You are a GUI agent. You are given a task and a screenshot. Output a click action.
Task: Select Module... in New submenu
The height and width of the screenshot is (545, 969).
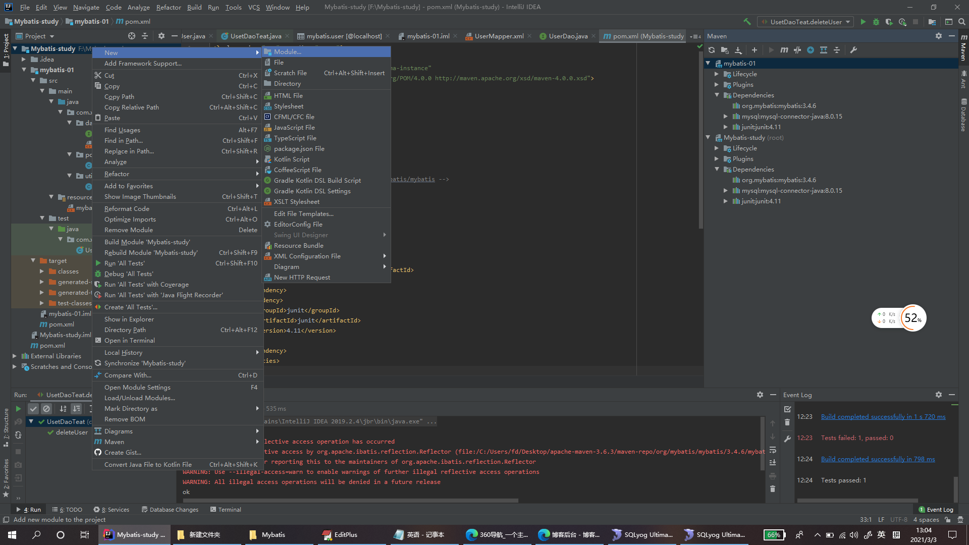coord(288,52)
